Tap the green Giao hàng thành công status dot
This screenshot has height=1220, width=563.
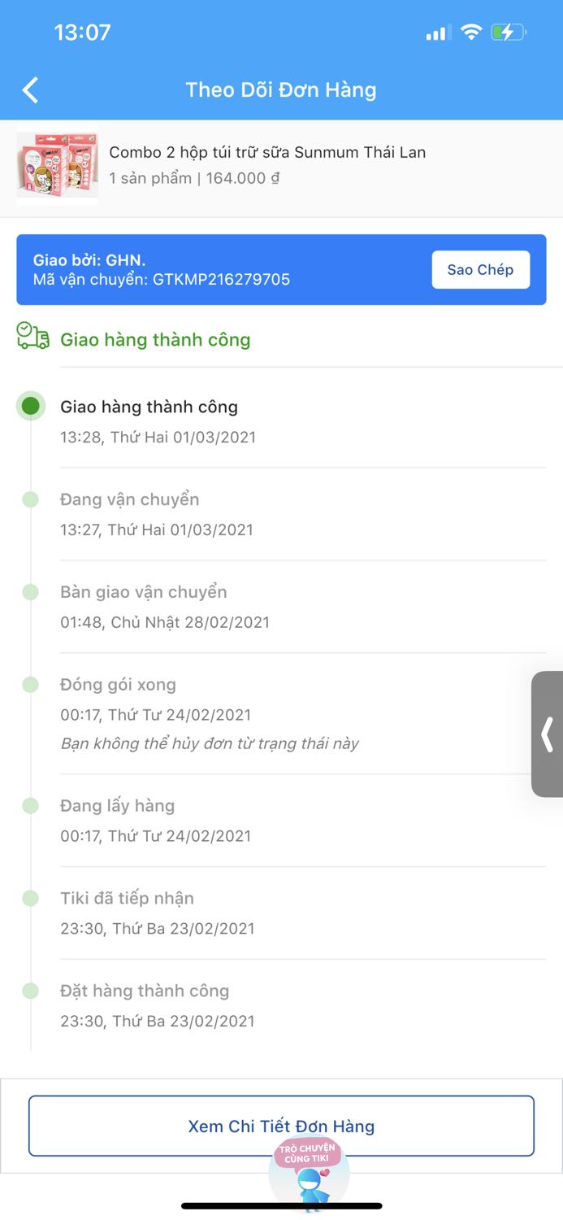(30, 405)
